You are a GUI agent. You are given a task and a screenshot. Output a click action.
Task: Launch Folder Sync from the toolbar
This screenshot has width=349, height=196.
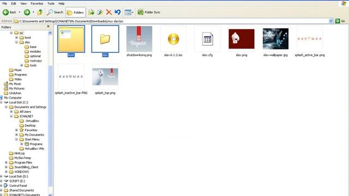point(149,12)
